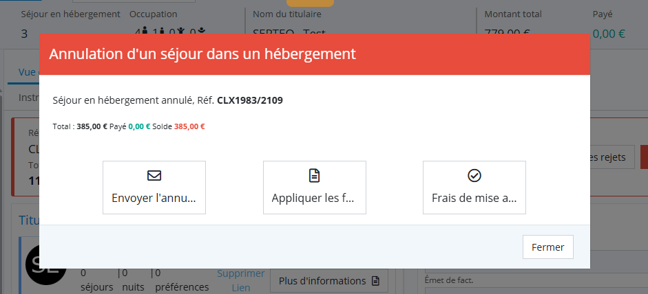Screen dimensions: 648x294
Task: Click the Montant total header field
Action: (513, 14)
